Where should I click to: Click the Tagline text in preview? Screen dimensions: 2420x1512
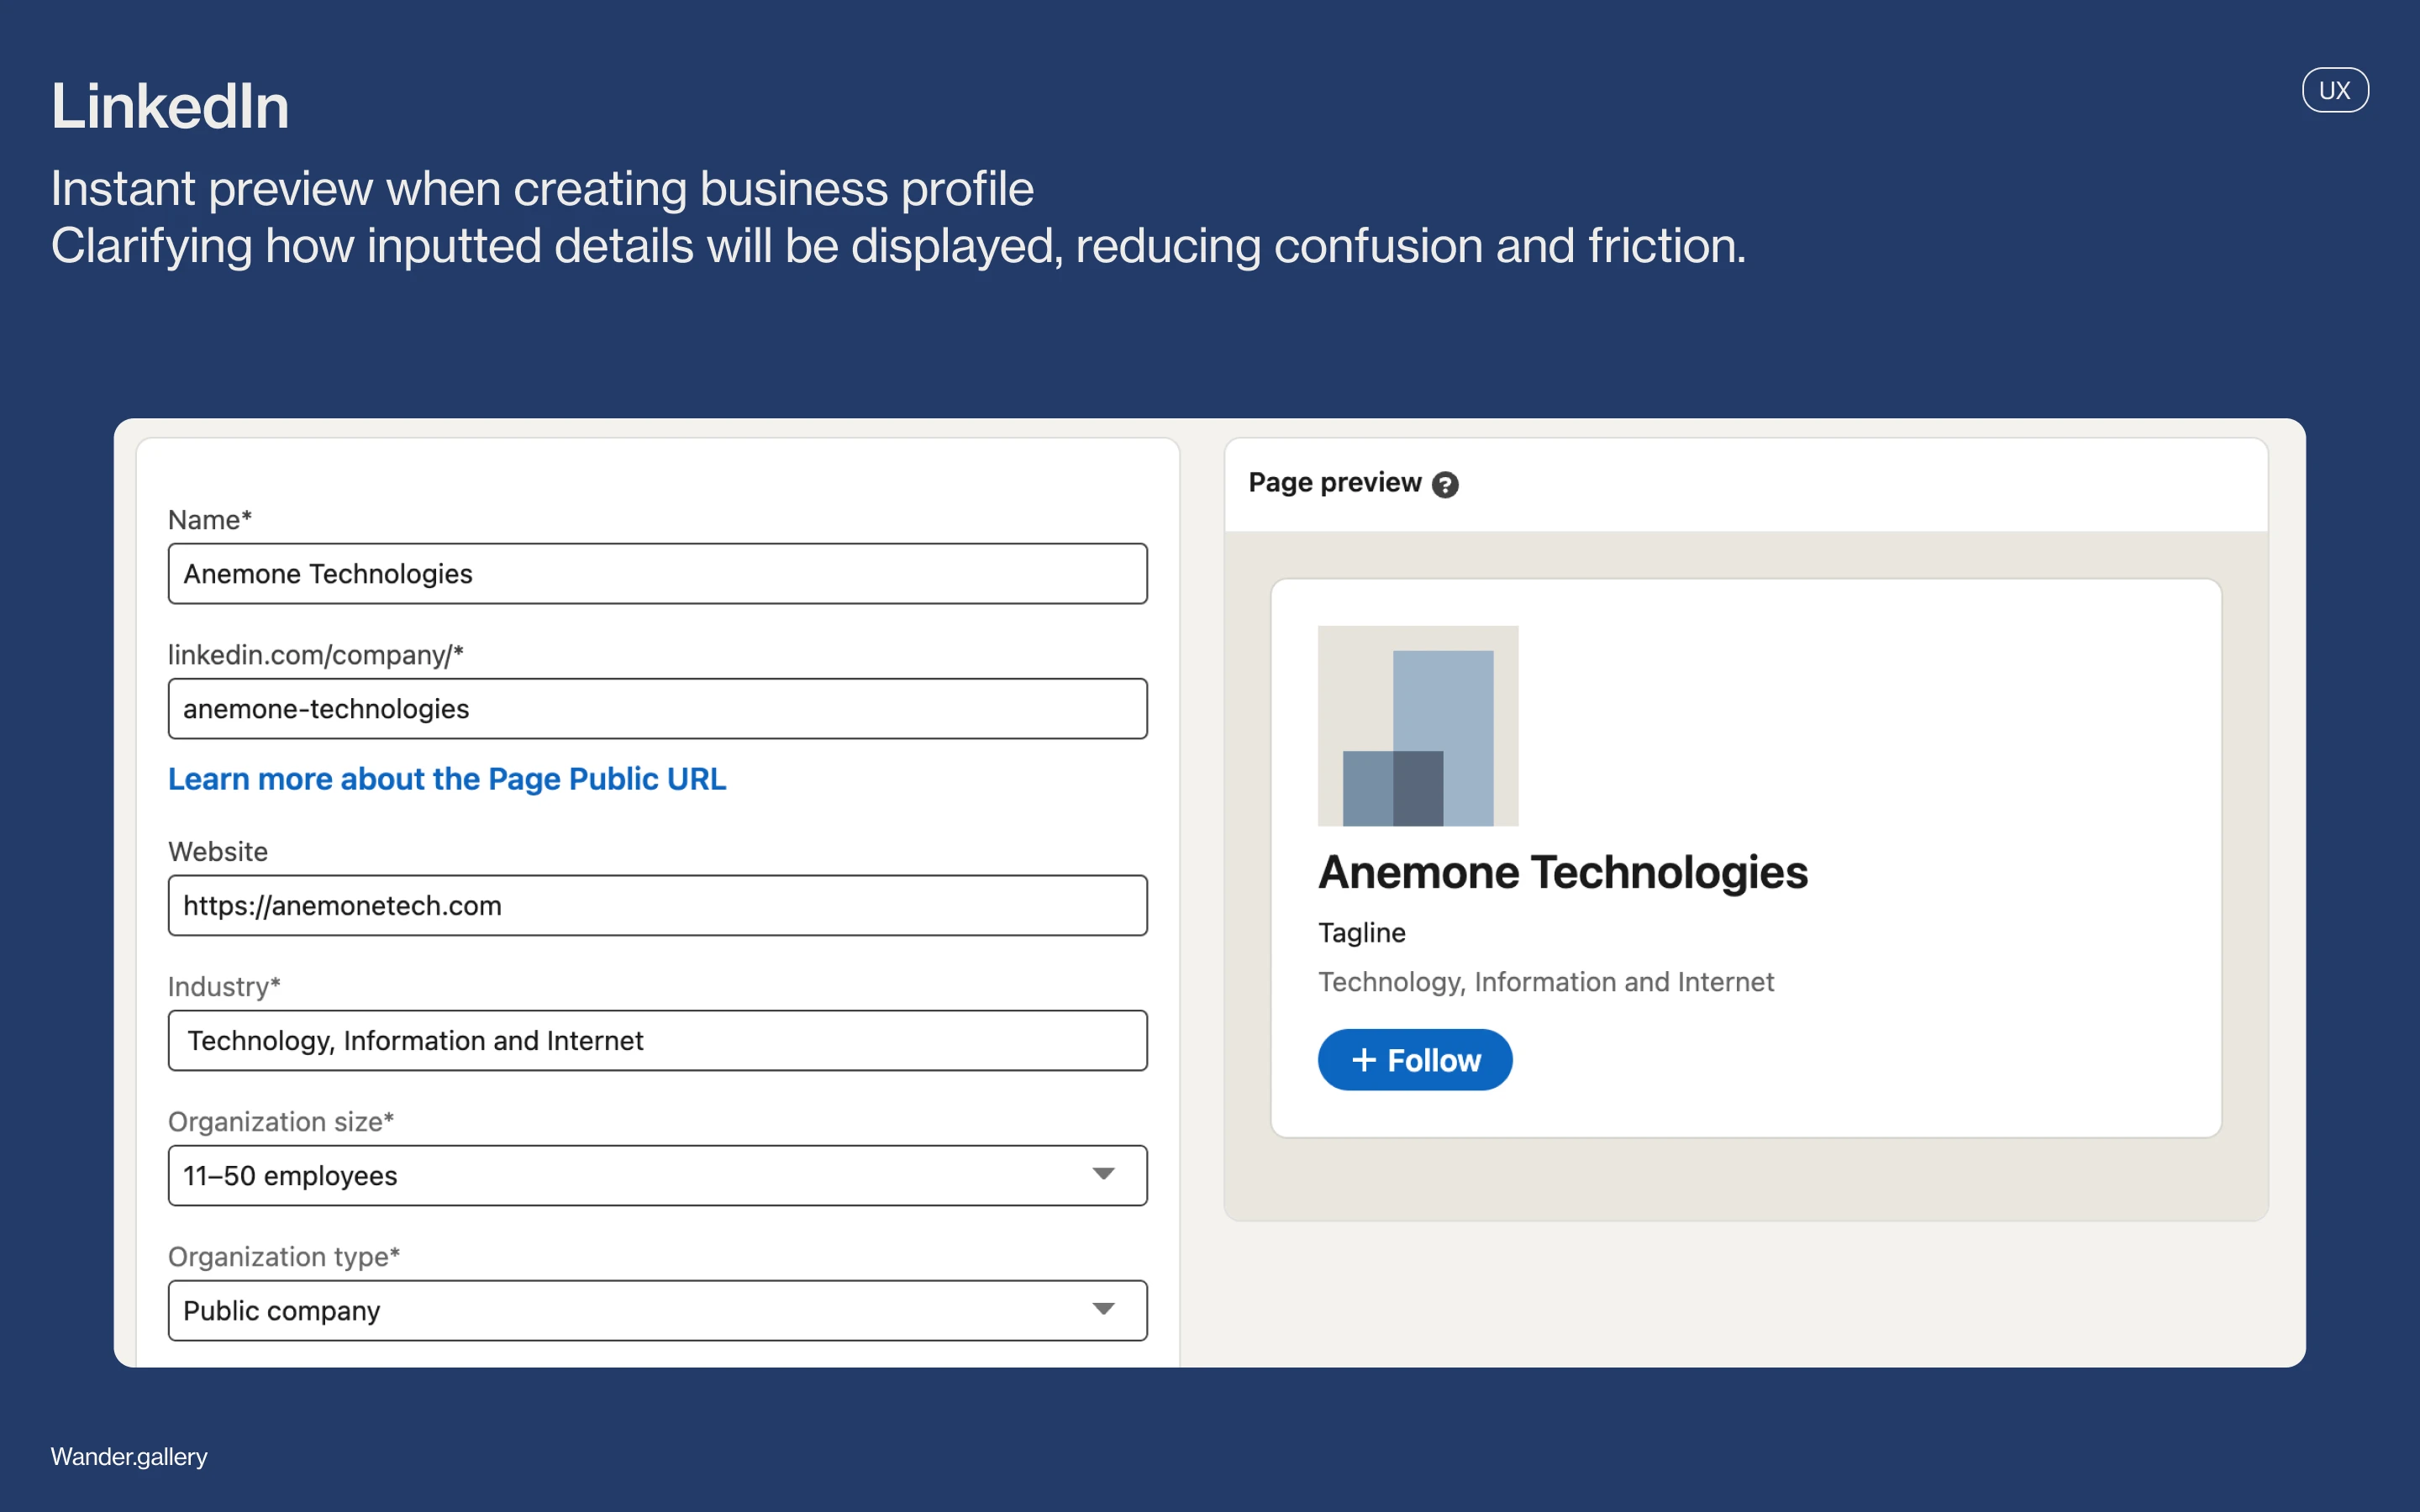[x=1361, y=933]
